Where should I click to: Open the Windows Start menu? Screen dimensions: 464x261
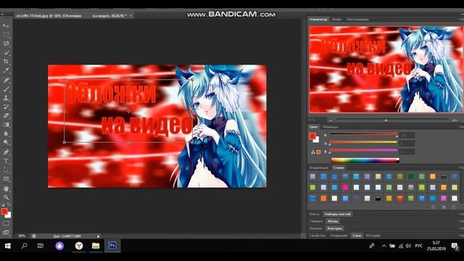coord(8,246)
